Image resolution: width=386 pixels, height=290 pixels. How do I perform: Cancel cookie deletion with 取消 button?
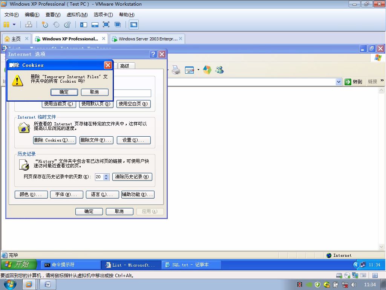point(95,92)
